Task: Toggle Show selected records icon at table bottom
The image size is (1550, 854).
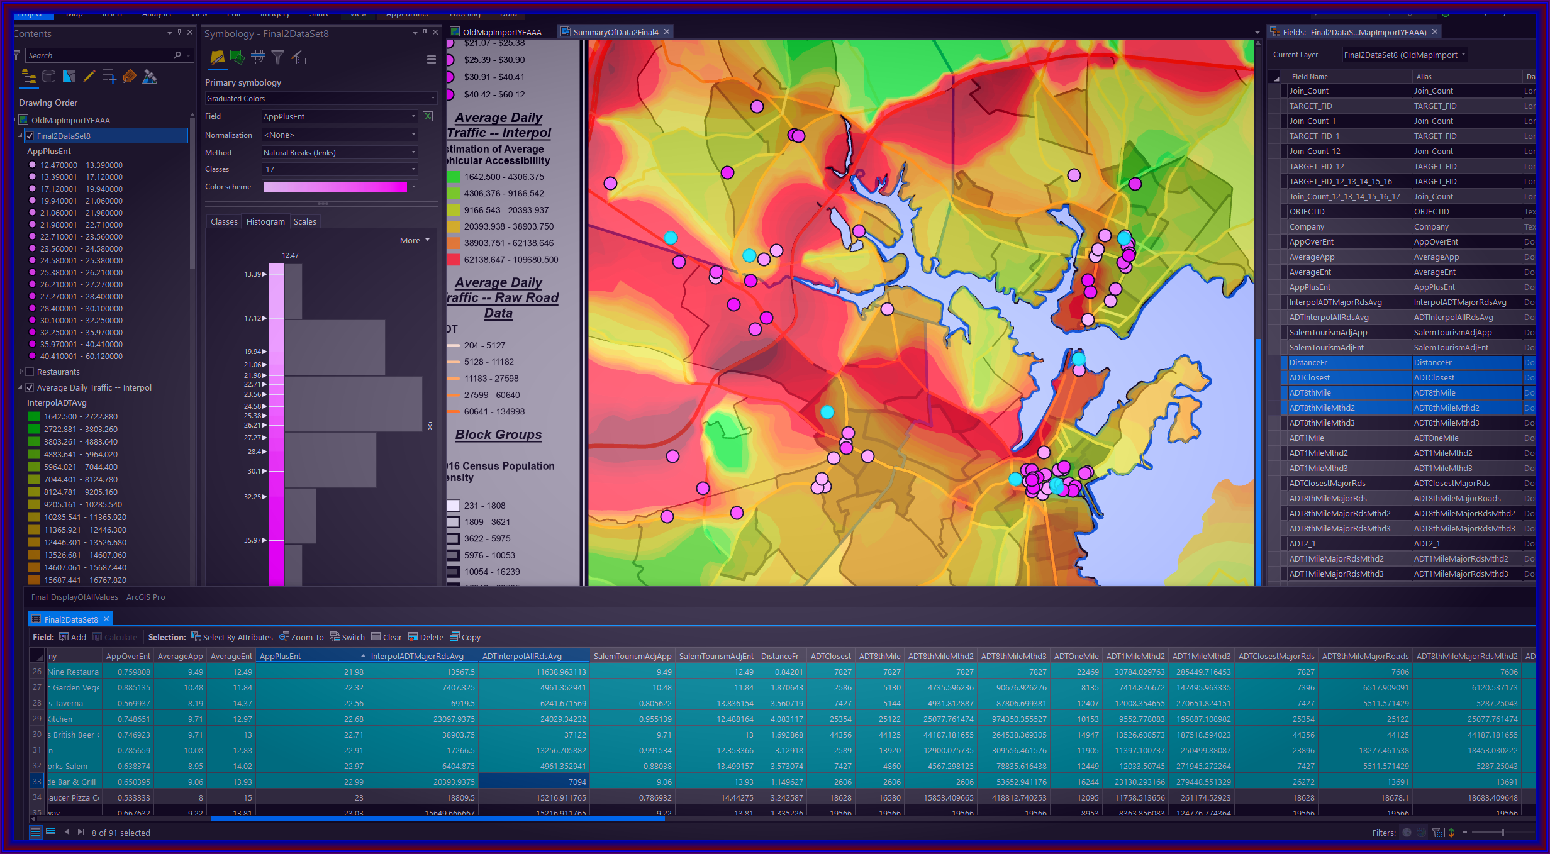Action: pos(51,831)
